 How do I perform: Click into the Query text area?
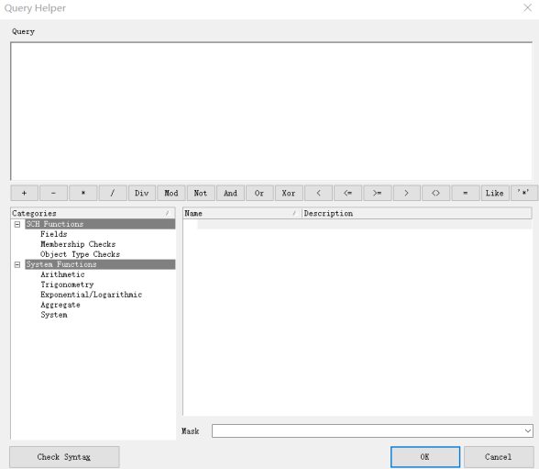coord(271,111)
